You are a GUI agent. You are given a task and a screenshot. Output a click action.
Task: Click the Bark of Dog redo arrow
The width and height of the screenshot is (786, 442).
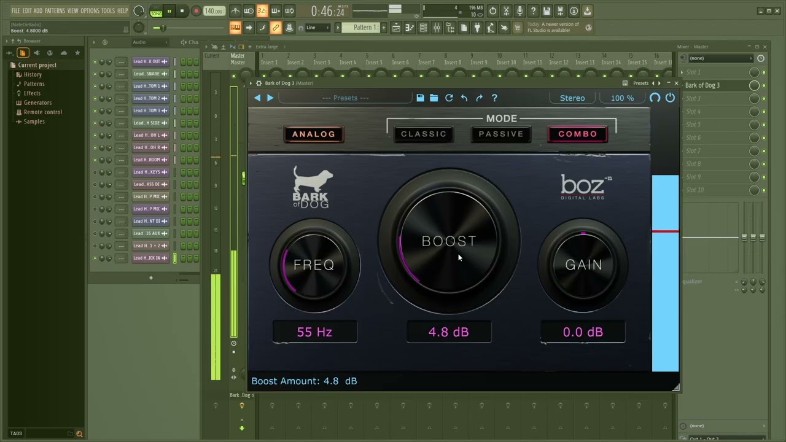479,98
